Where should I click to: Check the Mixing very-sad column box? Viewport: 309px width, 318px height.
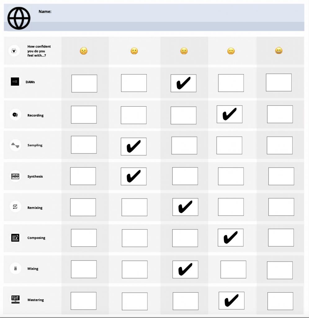[x=84, y=269]
